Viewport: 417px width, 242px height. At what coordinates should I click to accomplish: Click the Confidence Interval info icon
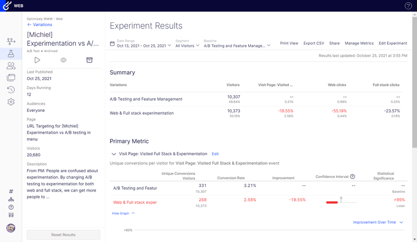pyautogui.click(x=352, y=177)
